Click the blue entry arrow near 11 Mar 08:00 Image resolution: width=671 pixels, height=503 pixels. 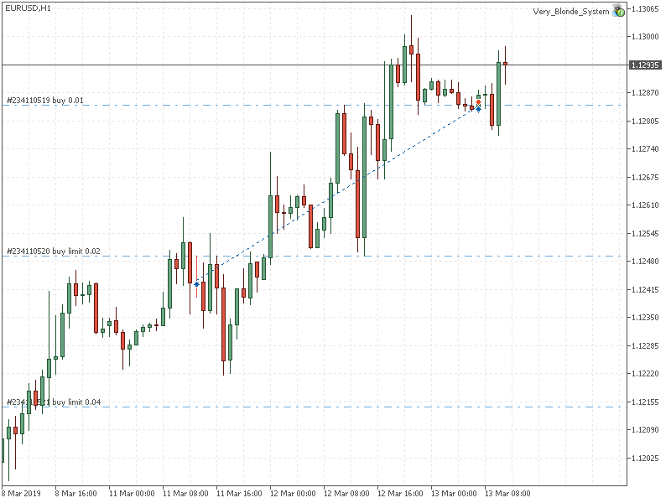[196, 284]
